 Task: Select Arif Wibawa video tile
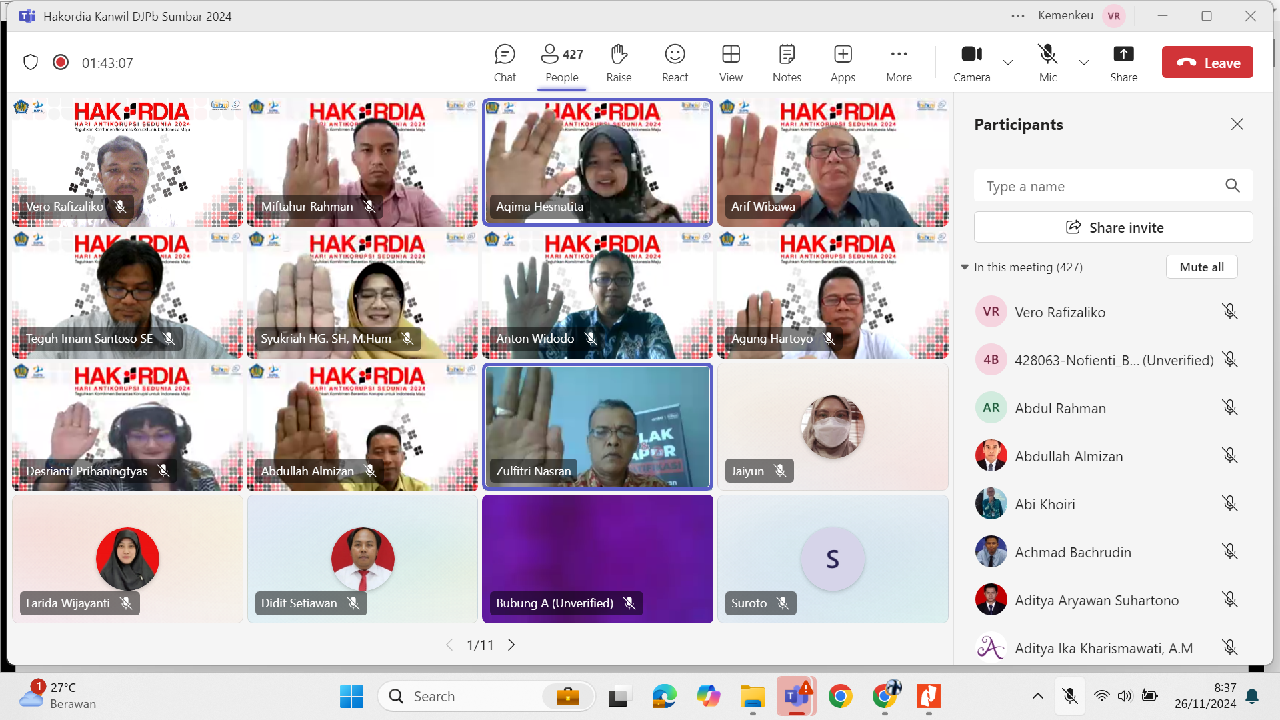pos(833,163)
